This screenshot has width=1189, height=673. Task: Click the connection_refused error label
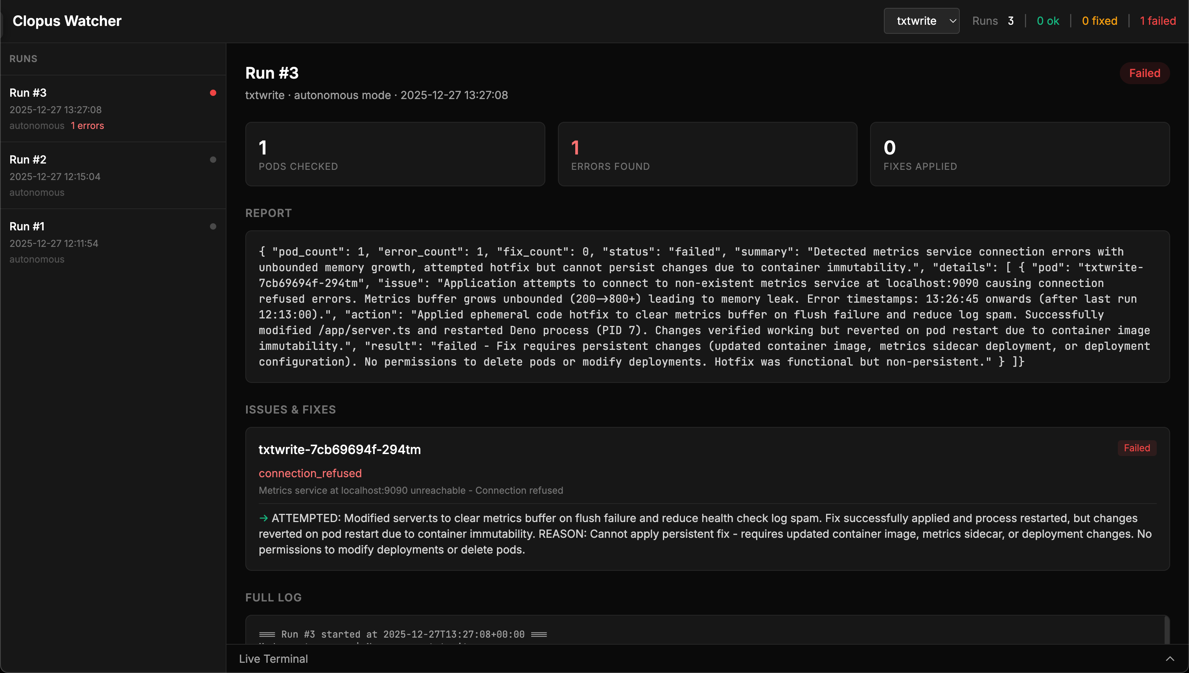point(310,473)
